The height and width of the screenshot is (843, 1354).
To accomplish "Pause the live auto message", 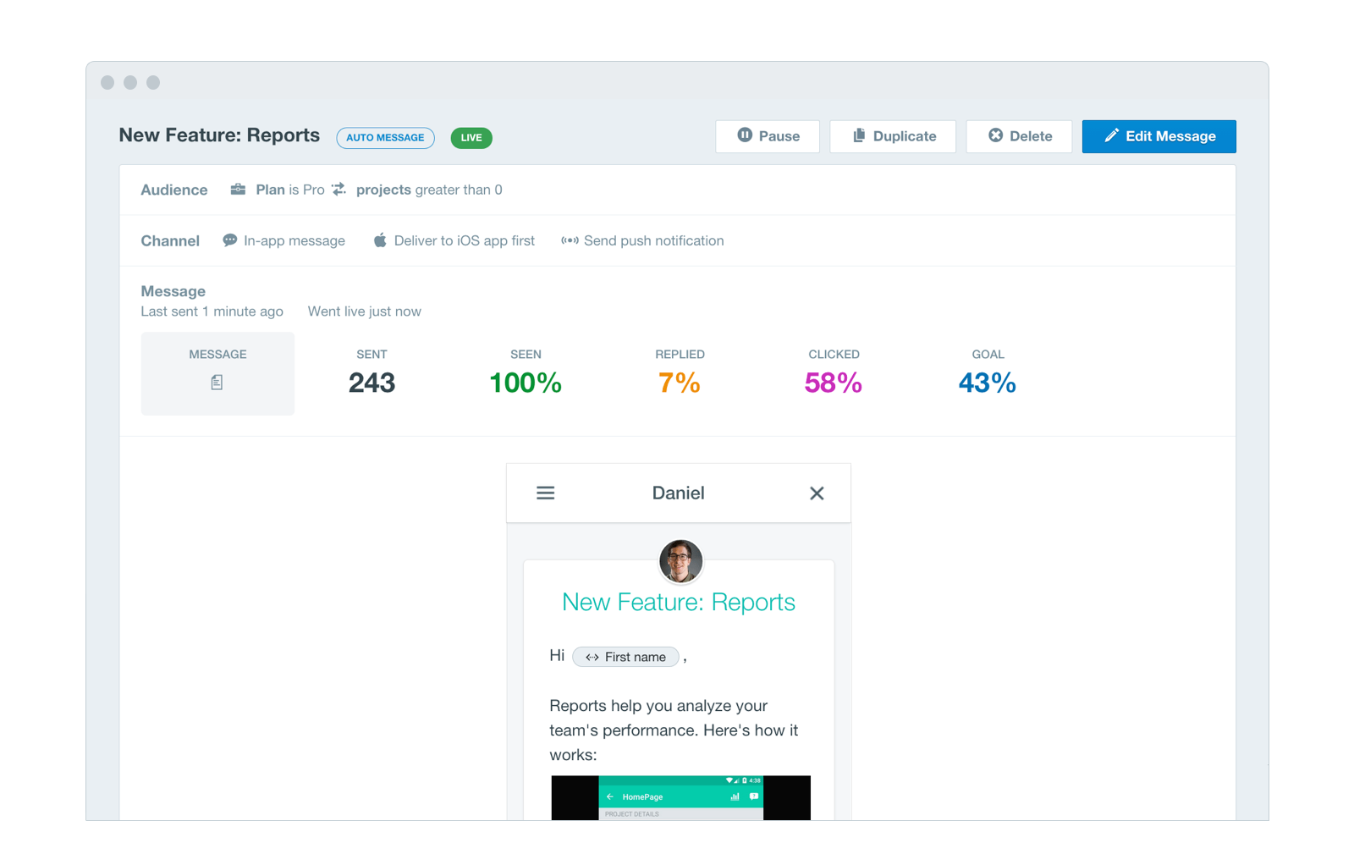I will pyautogui.click(x=767, y=136).
